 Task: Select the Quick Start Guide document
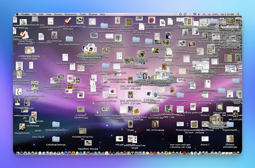(x=65, y=57)
